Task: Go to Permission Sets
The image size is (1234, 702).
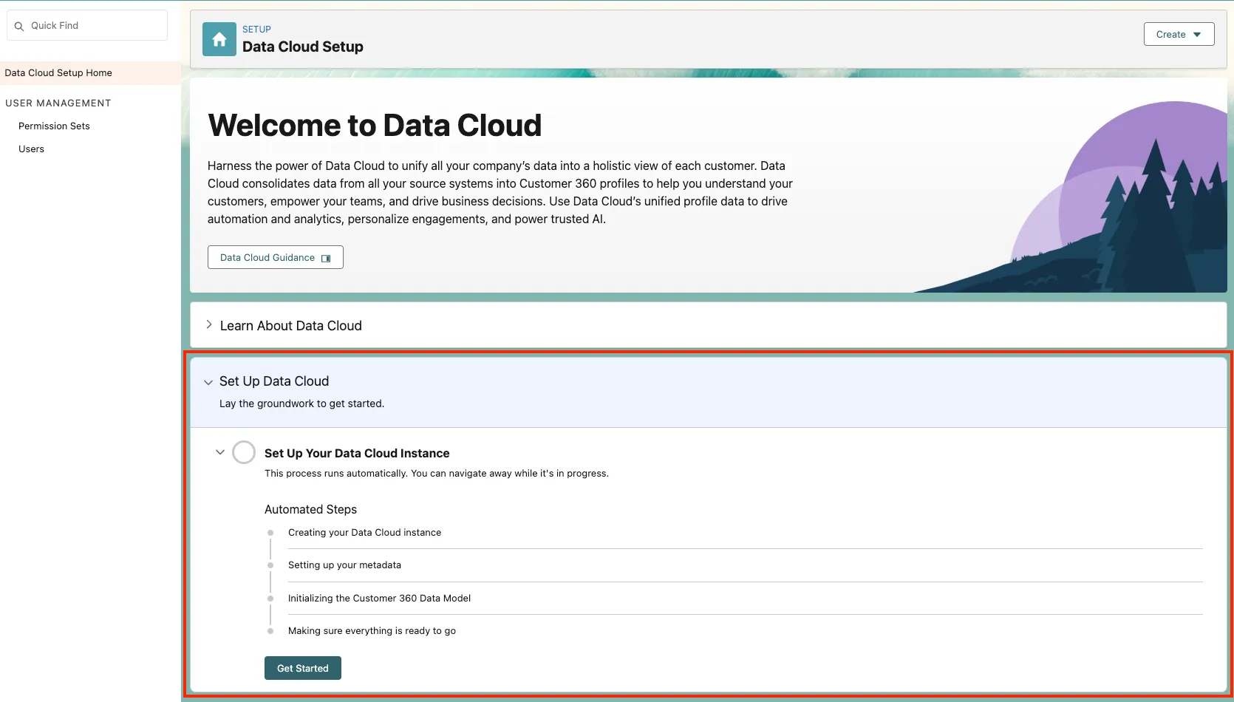Action: click(x=54, y=126)
